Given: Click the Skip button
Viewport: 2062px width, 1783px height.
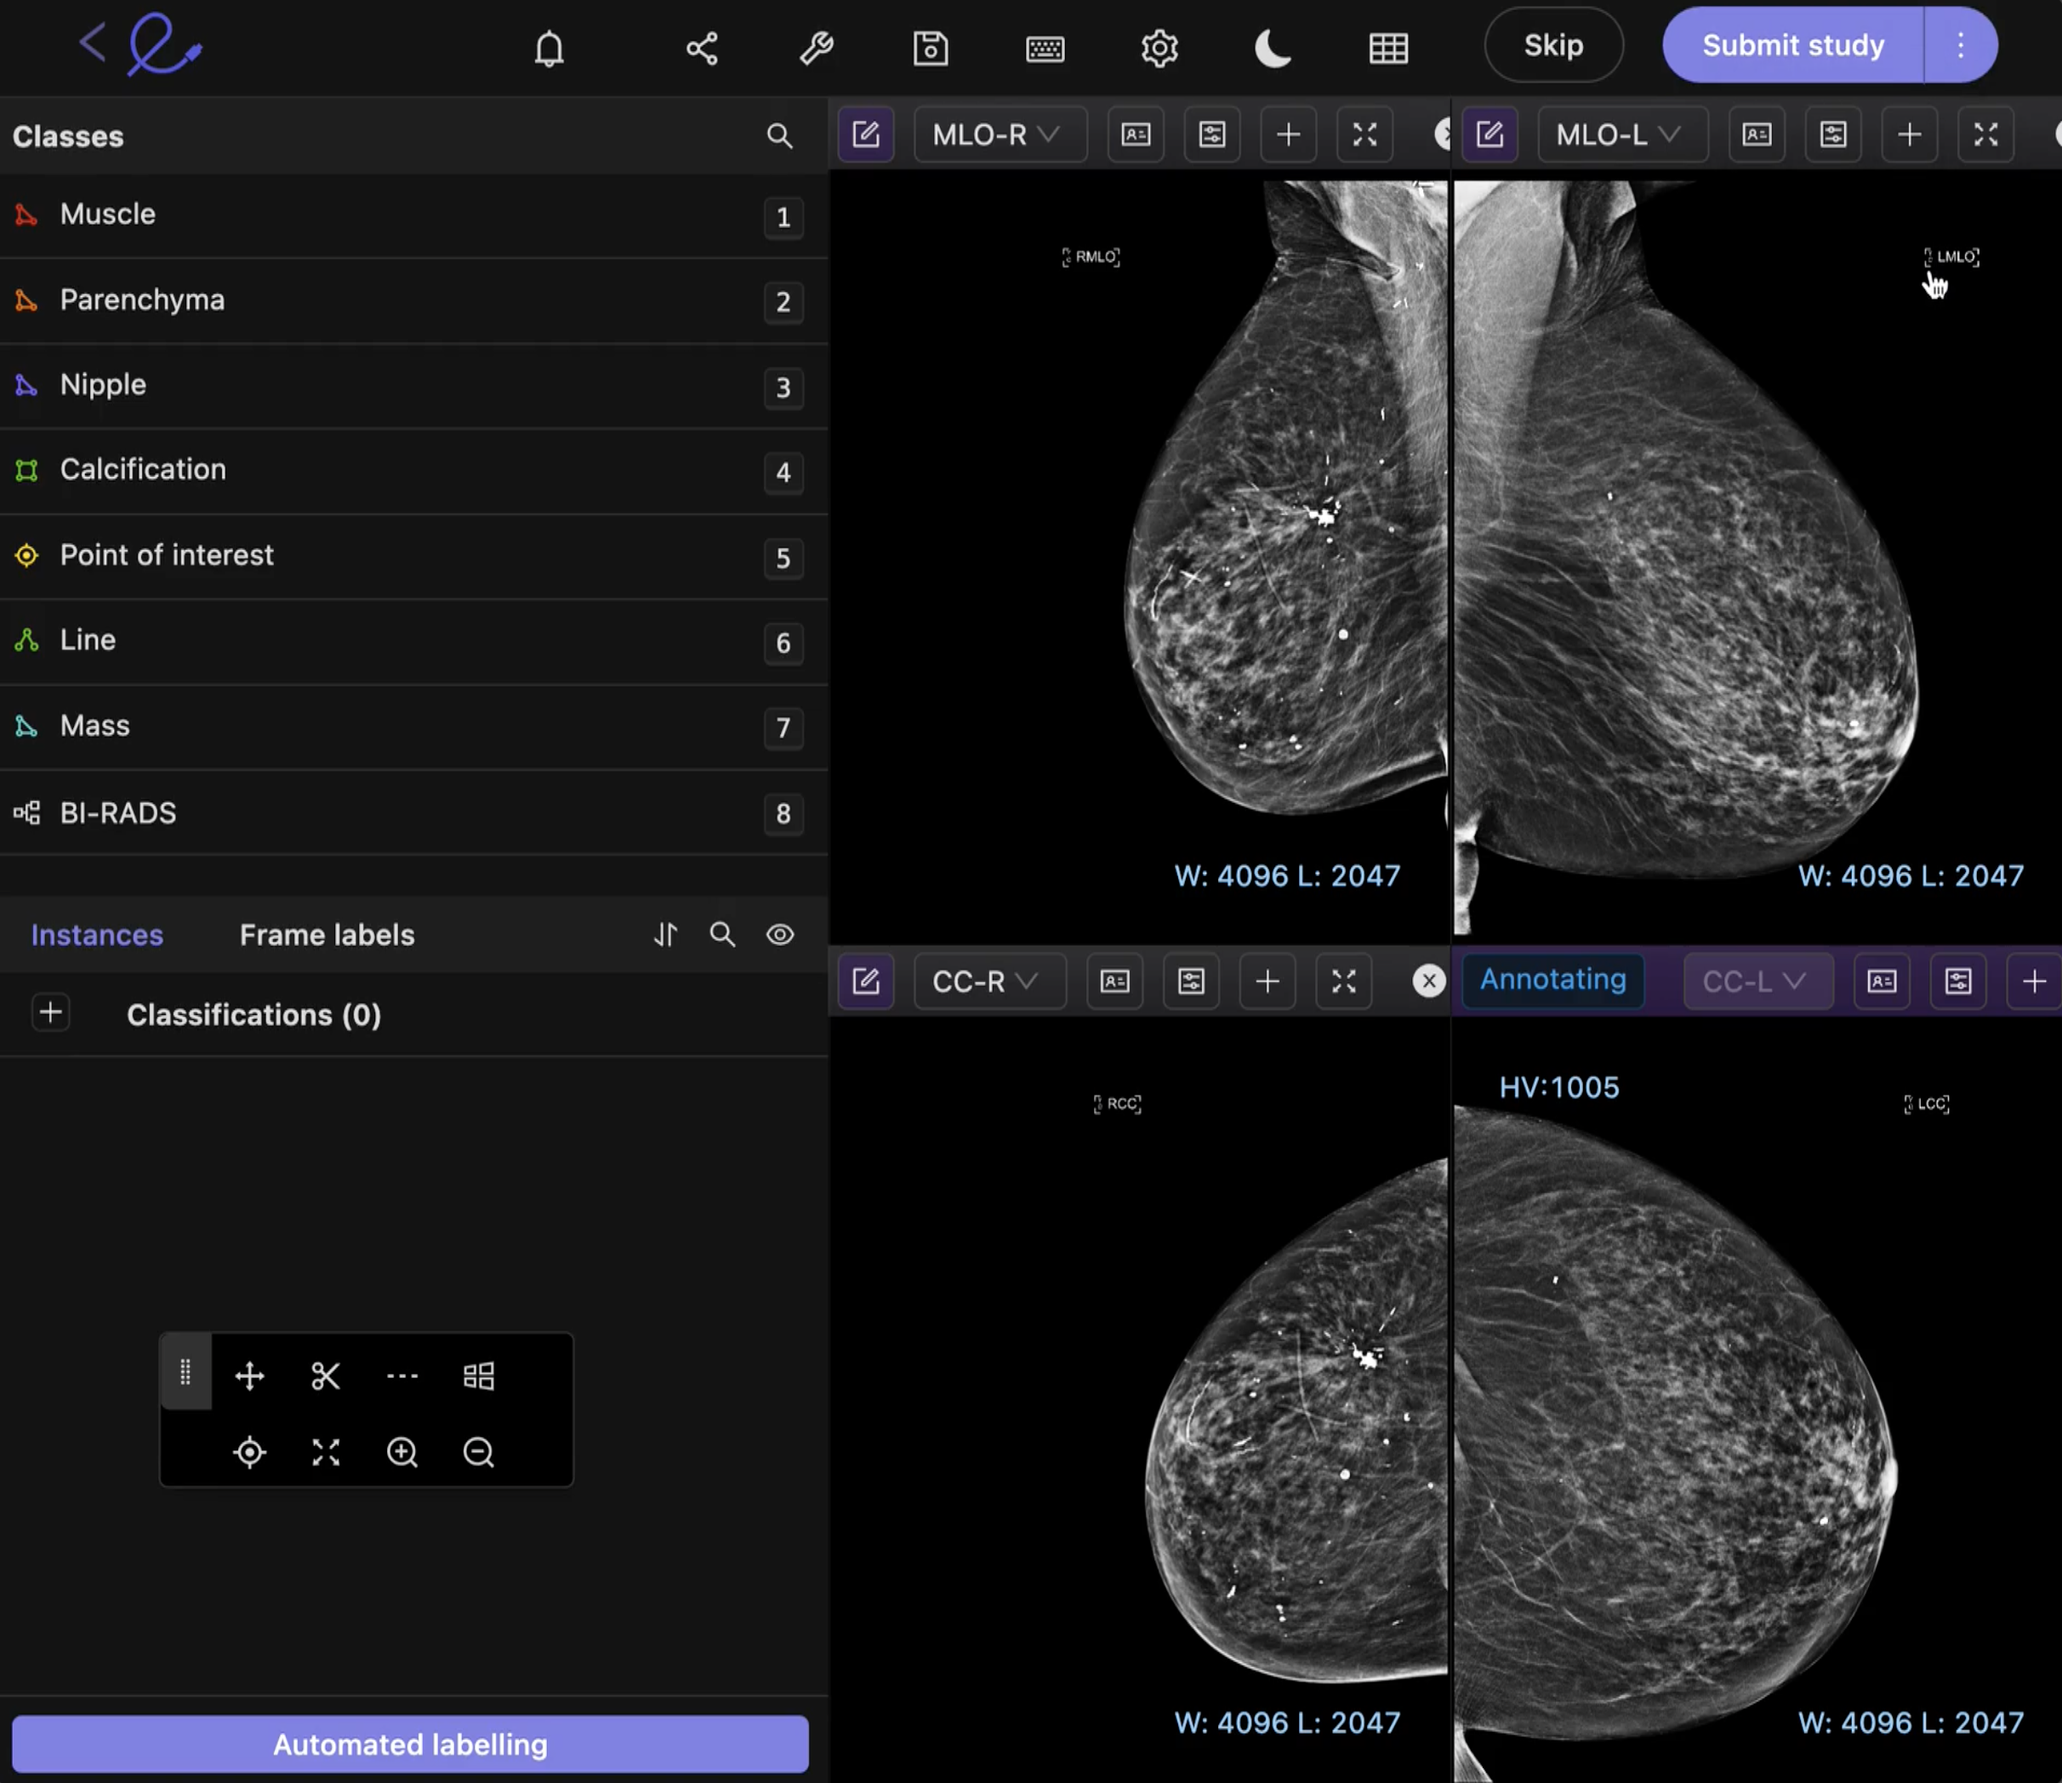Looking at the screenshot, I should point(1553,45).
